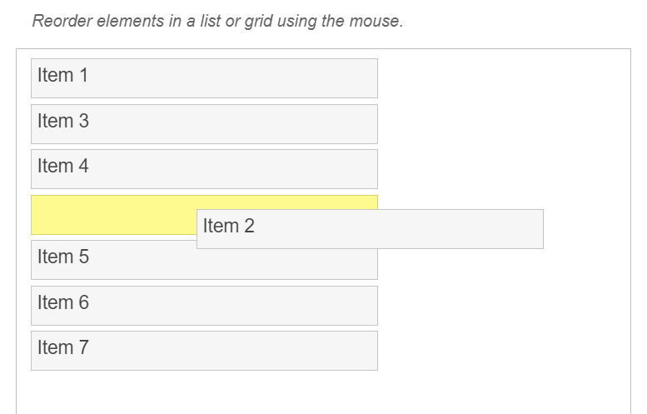Click the 'Item 7' text label

(62, 347)
